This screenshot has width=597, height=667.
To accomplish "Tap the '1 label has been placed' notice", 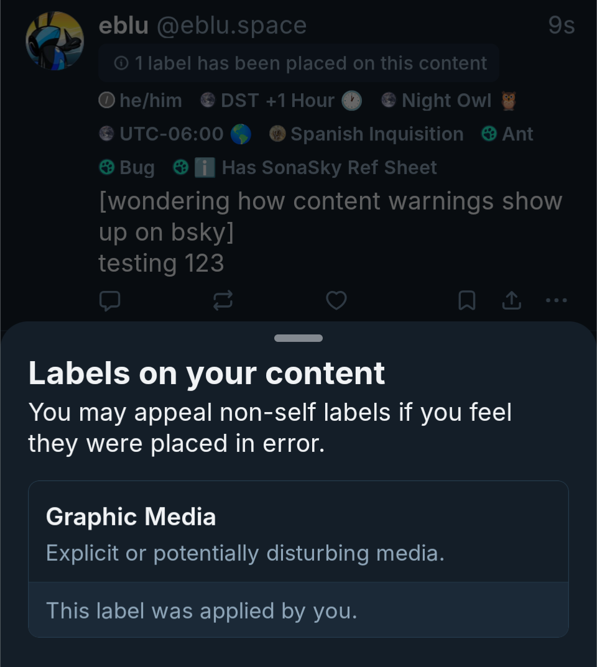I will click(x=300, y=63).
